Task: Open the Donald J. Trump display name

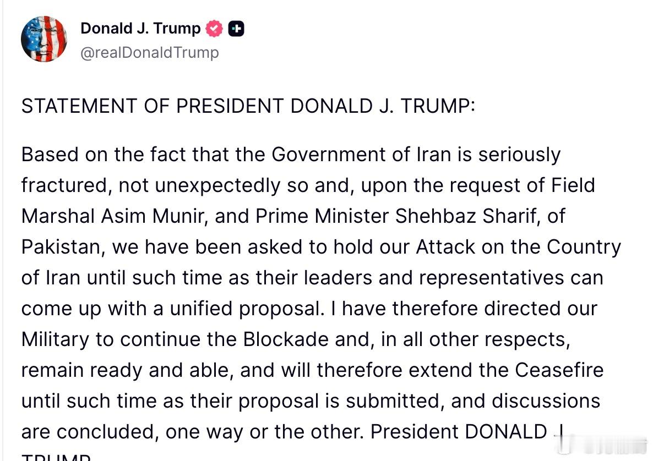Action: (140, 29)
